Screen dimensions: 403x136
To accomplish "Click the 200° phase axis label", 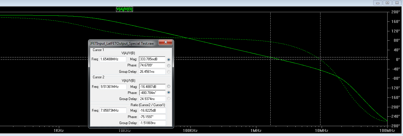I will tap(395, 12).
